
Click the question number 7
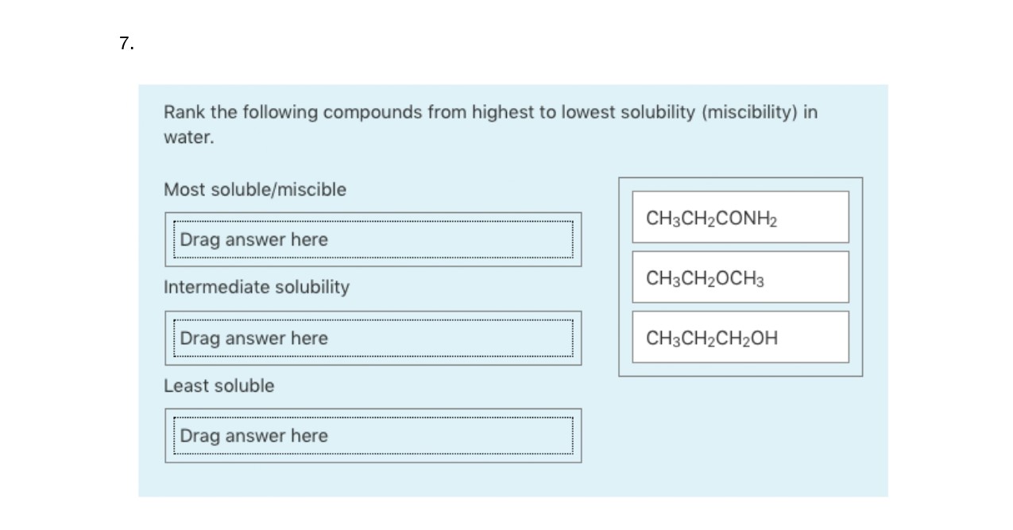tap(126, 44)
